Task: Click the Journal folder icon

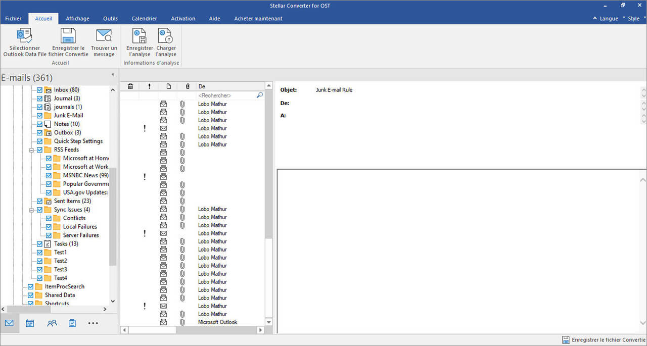Action: pos(48,98)
